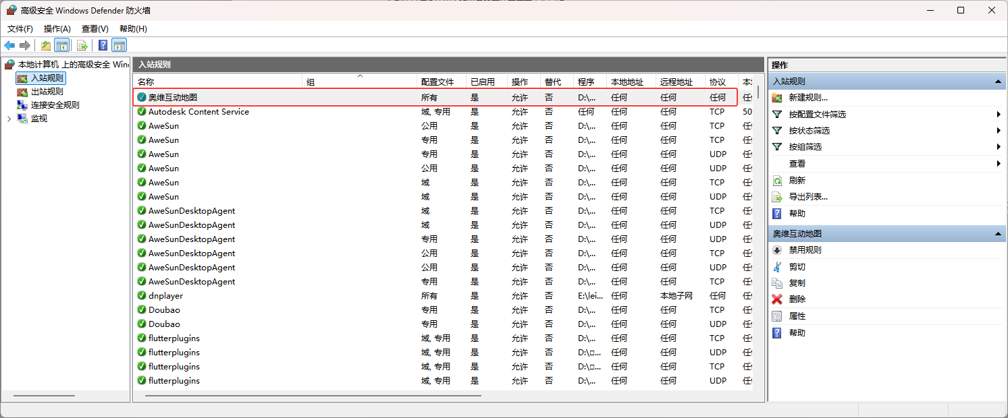Sort by the 配置文件 column header

[442, 82]
